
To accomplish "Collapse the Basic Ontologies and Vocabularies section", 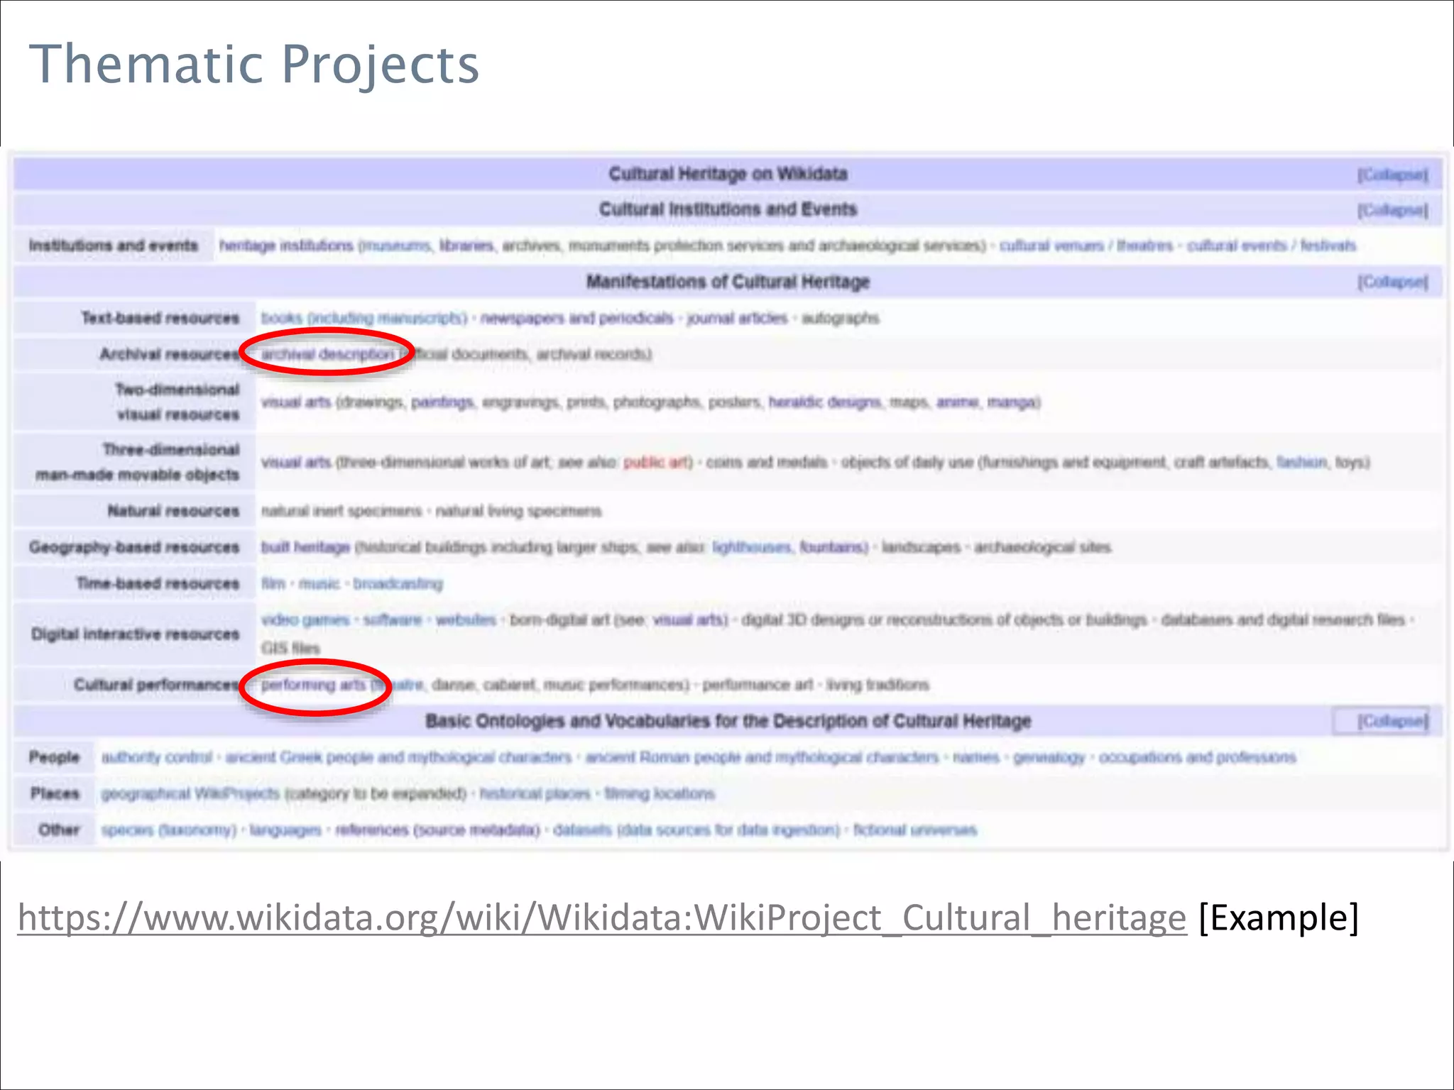I will click(x=1393, y=721).
